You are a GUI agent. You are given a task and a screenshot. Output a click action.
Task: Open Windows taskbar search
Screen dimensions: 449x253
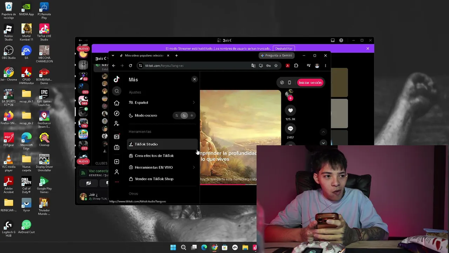[x=183, y=248]
